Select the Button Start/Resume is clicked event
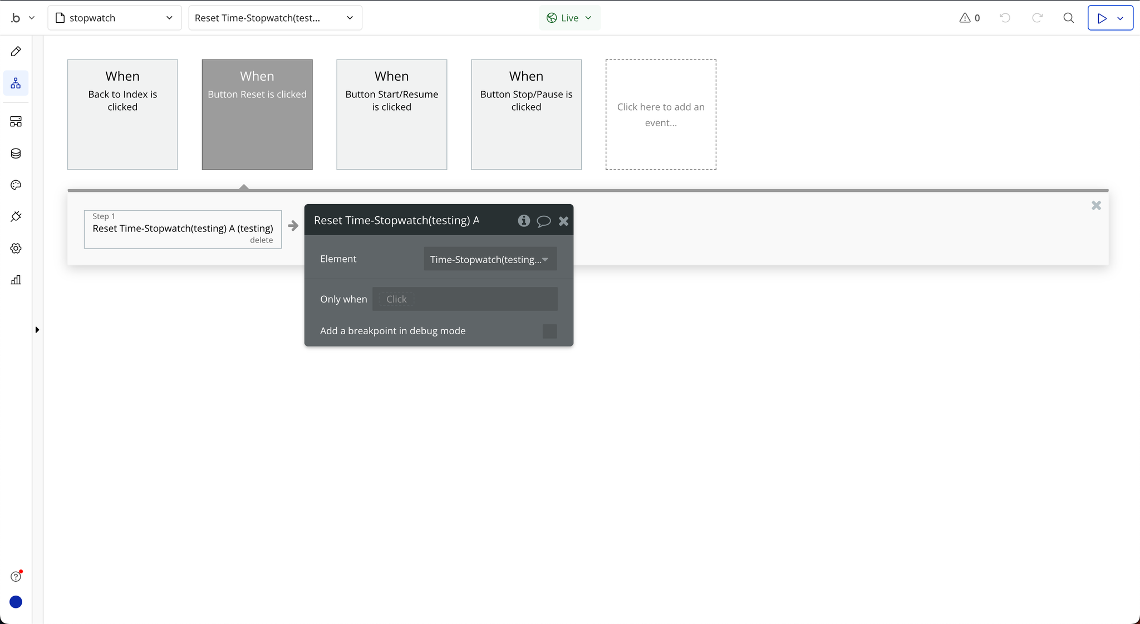Image resolution: width=1140 pixels, height=624 pixels. (x=391, y=115)
